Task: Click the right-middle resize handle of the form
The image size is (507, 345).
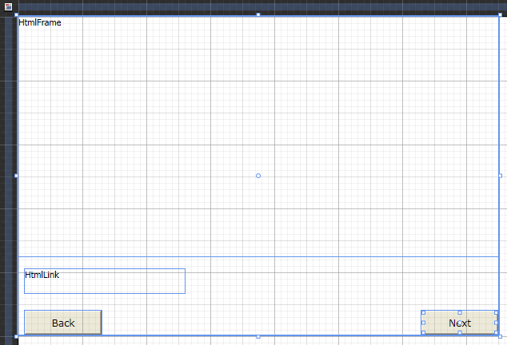Action: point(501,176)
